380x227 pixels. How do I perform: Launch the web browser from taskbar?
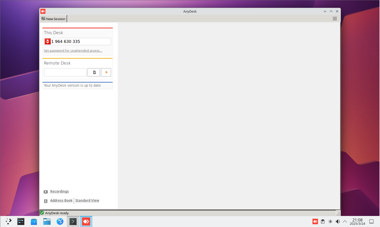coord(60,221)
